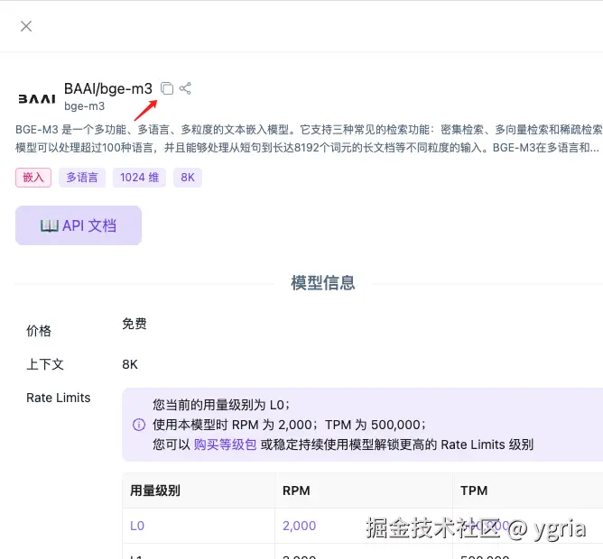Select the 8K tag chip

coord(188,178)
